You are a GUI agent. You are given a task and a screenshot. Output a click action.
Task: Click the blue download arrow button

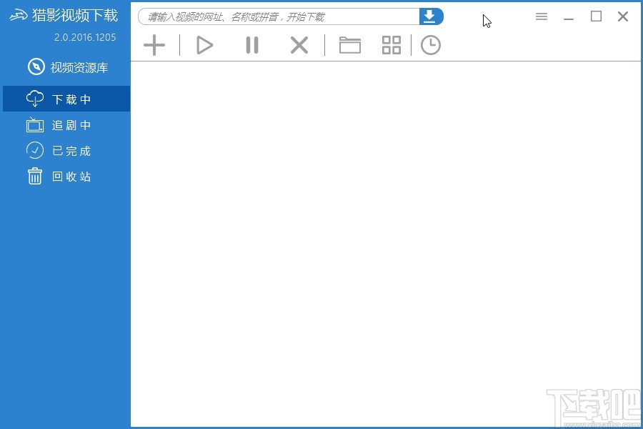431,16
